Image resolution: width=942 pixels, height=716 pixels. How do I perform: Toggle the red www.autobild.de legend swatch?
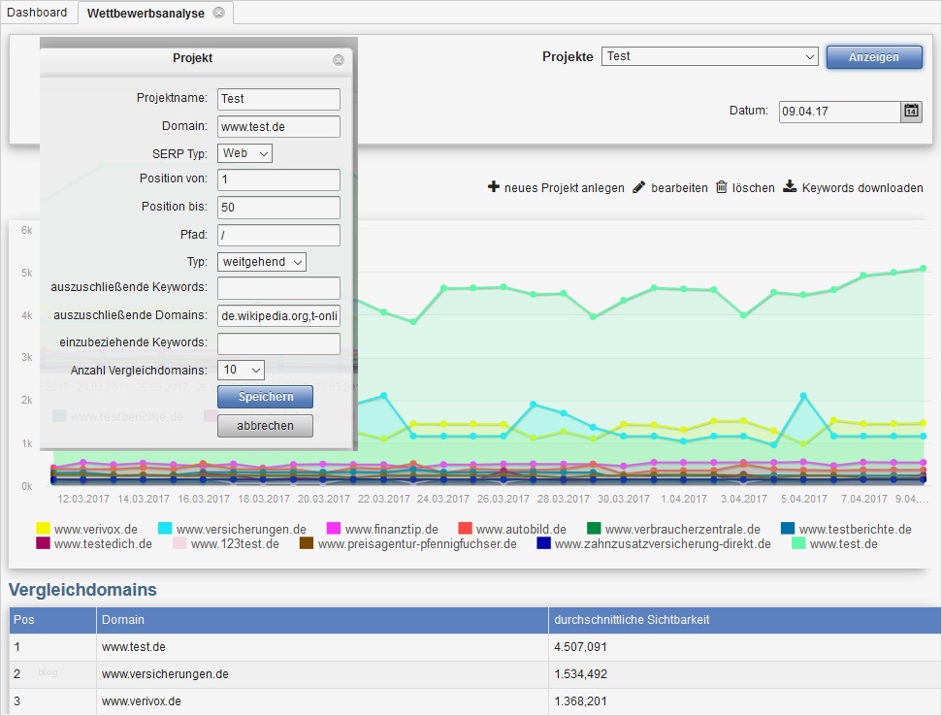click(465, 529)
